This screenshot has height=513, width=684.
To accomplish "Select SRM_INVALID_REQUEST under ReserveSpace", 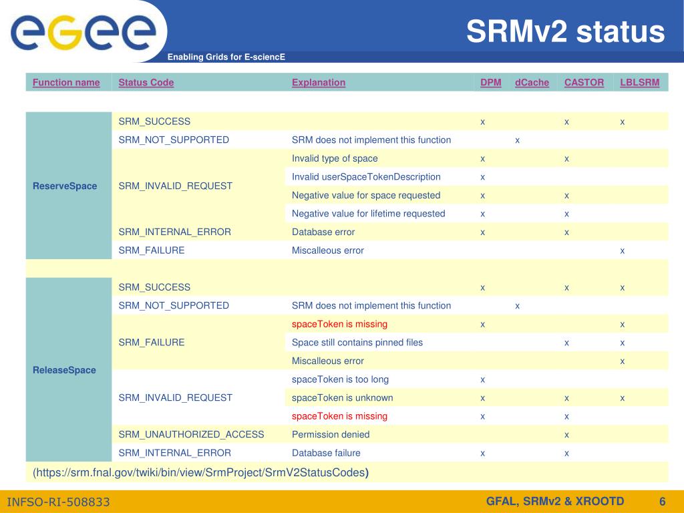I will [x=176, y=186].
